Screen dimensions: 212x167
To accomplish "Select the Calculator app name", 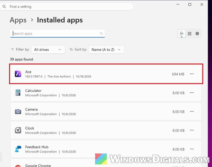I will pos(33,91).
